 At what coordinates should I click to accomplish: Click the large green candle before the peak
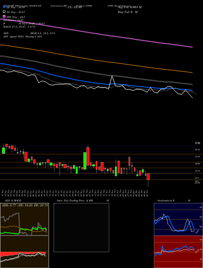85,161
